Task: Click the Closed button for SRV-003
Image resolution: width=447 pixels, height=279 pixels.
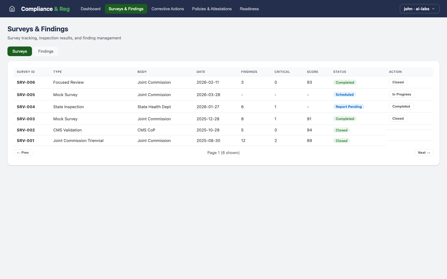Action: (398, 118)
